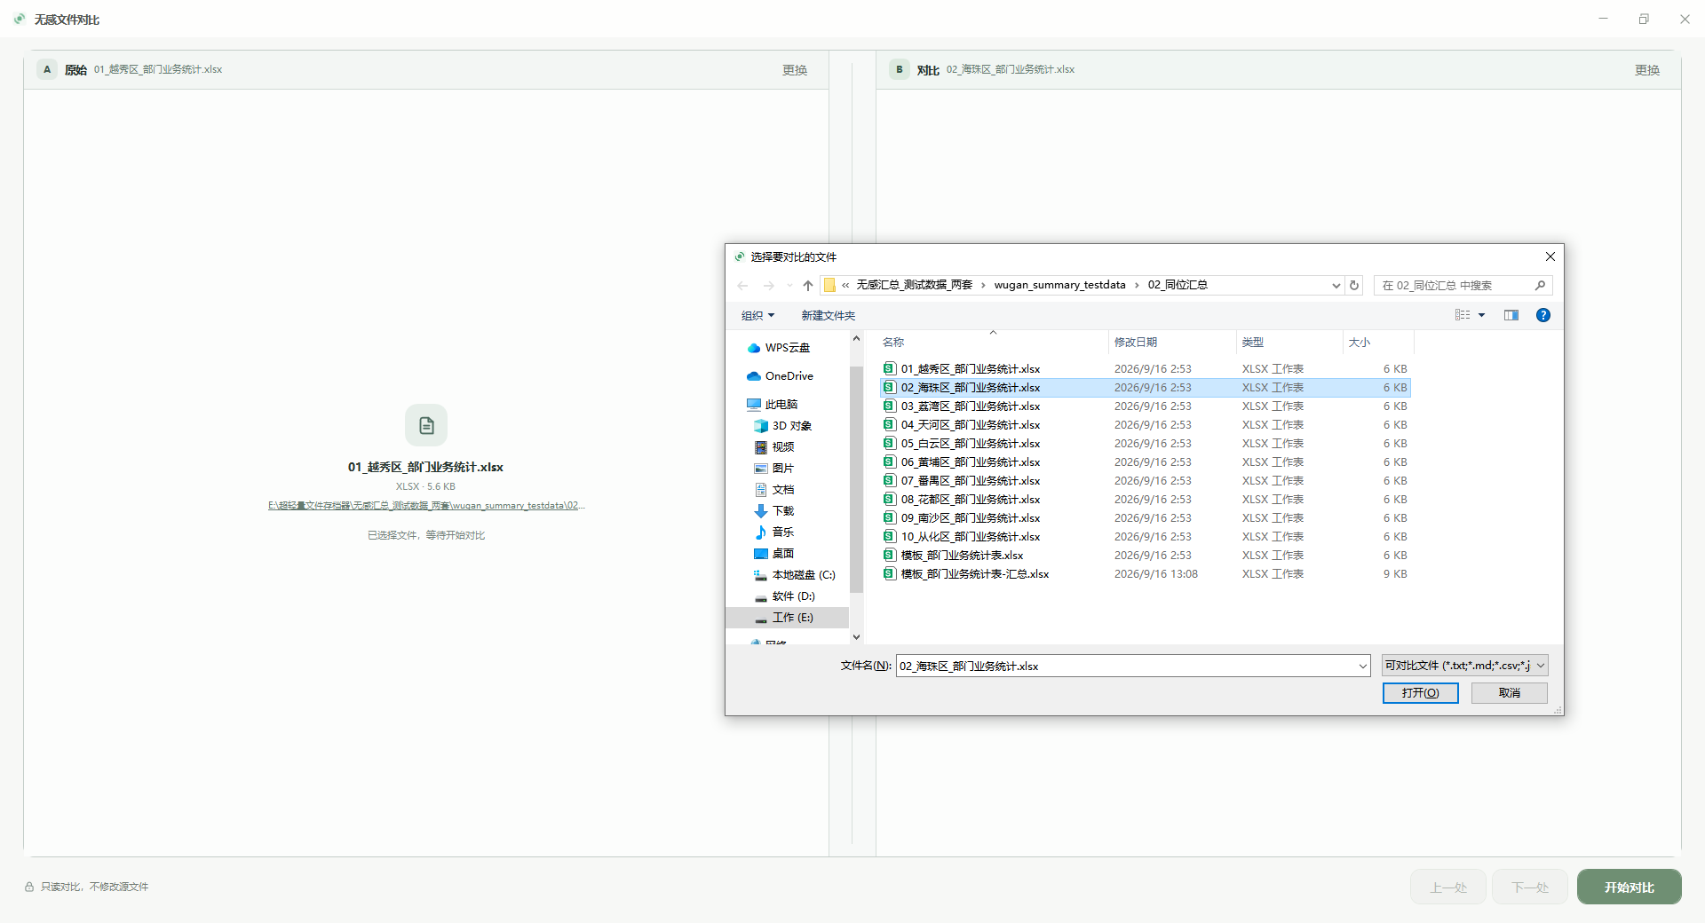Click the navigation pane scroll down arrow
Viewport: 1705px width, 923px height.
click(856, 636)
